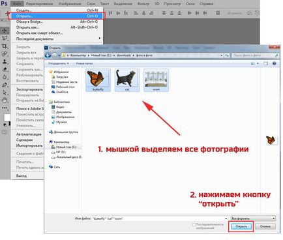Image resolution: width=283 pixels, height=240 pixels.
Task: Open the recent locations dropdown beside the nav arrows
Action: pyautogui.click(x=59, y=55)
